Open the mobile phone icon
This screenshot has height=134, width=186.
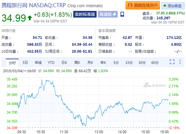(122, 14)
